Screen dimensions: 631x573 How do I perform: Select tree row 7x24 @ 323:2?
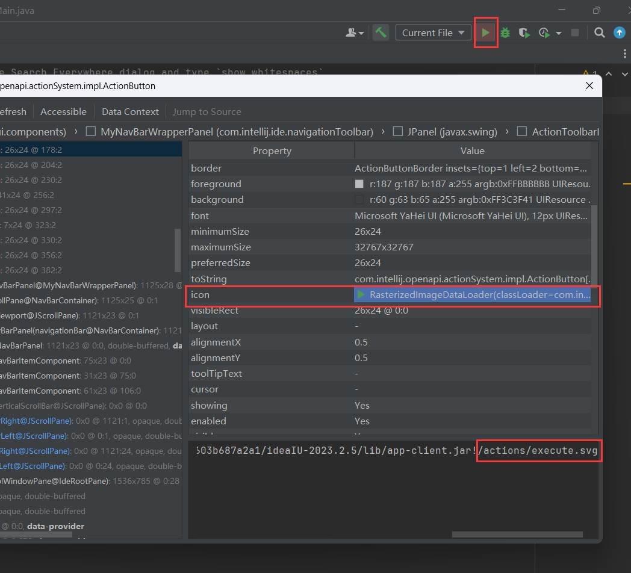[91, 225]
